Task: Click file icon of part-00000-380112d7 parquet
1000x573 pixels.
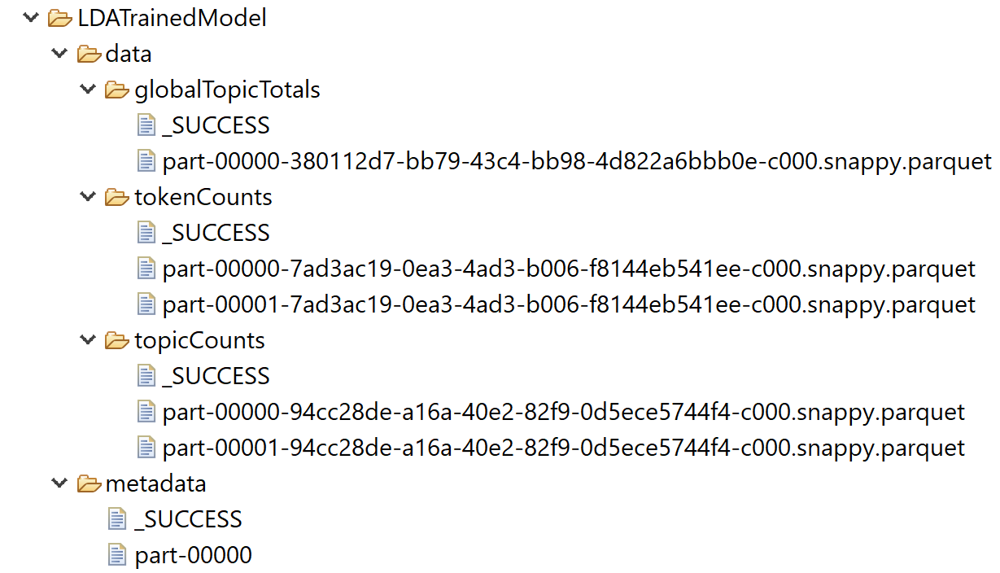Action: pyautogui.click(x=146, y=161)
